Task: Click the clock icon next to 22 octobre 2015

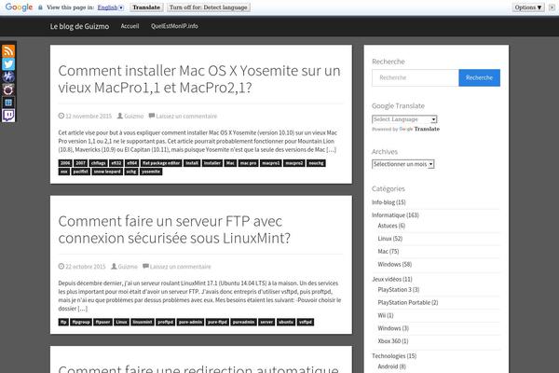Action: click(61, 267)
